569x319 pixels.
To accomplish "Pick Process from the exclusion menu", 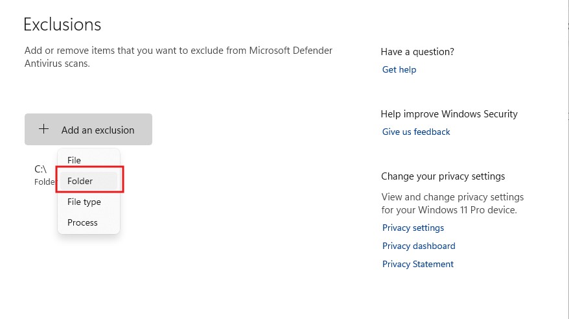I will tap(89, 222).
